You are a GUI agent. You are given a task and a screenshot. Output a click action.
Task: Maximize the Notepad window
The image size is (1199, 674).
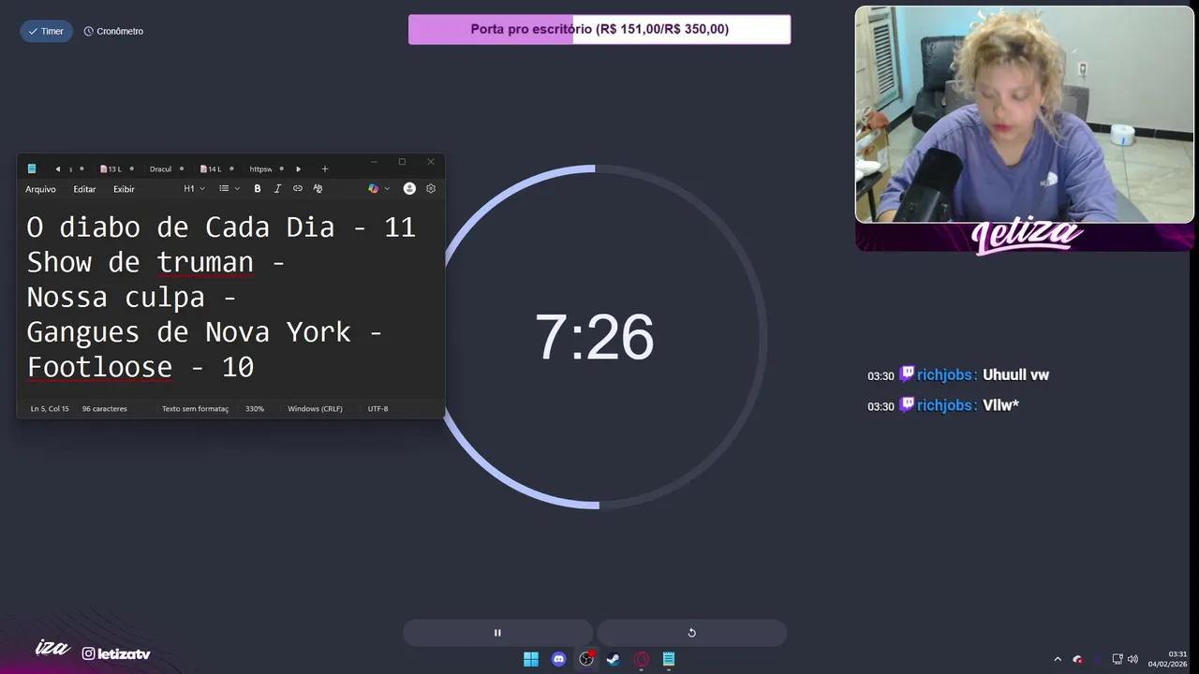pos(402,162)
